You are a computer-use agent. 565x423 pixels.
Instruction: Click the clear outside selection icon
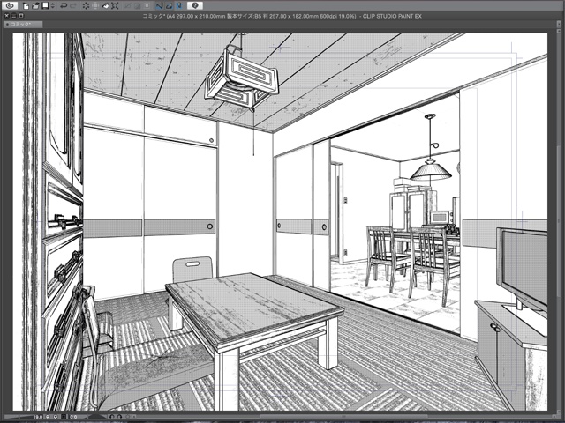pos(95,5)
